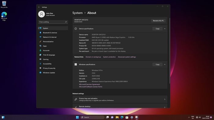
Task: Select the Product ID value
Action: tap(101, 46)
